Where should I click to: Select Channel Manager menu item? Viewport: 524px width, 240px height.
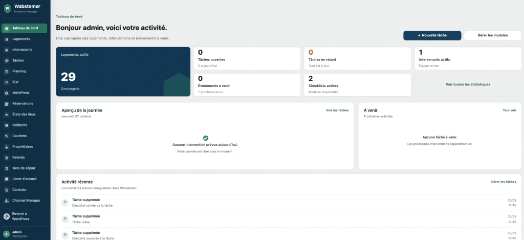(x=24, y=201)
